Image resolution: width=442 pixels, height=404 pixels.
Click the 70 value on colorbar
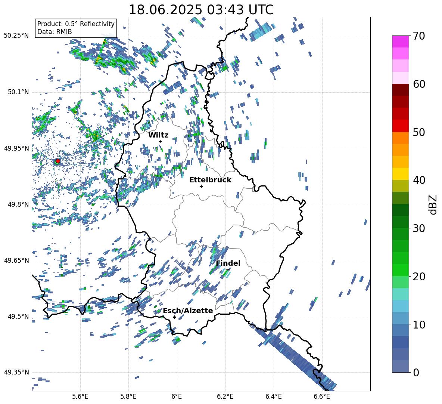(x=419, y=36)
